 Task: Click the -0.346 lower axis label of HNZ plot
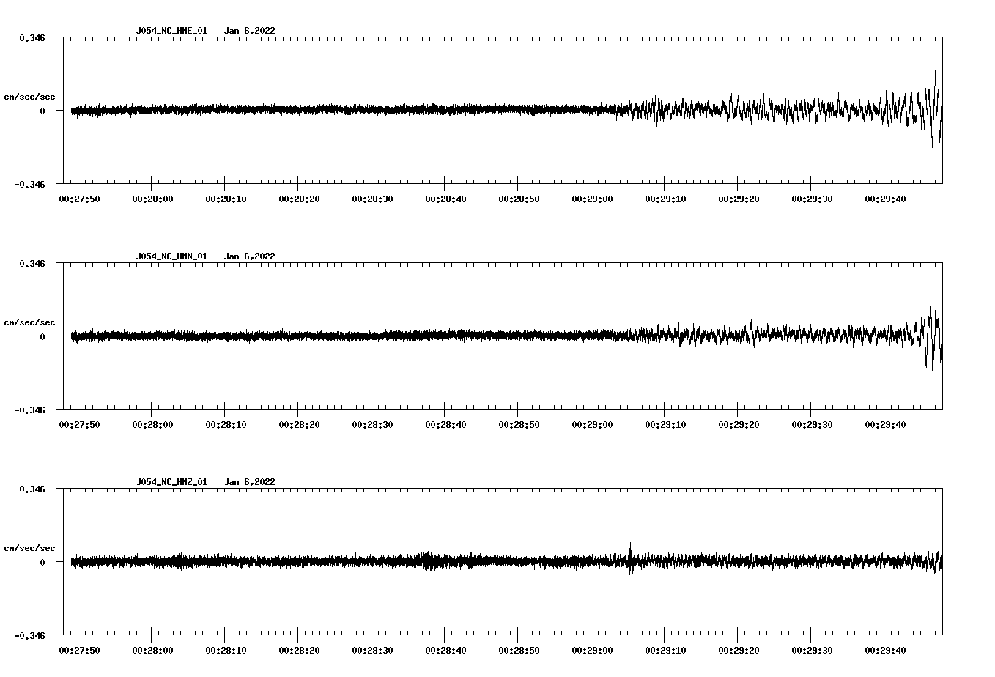coord(29,635)
